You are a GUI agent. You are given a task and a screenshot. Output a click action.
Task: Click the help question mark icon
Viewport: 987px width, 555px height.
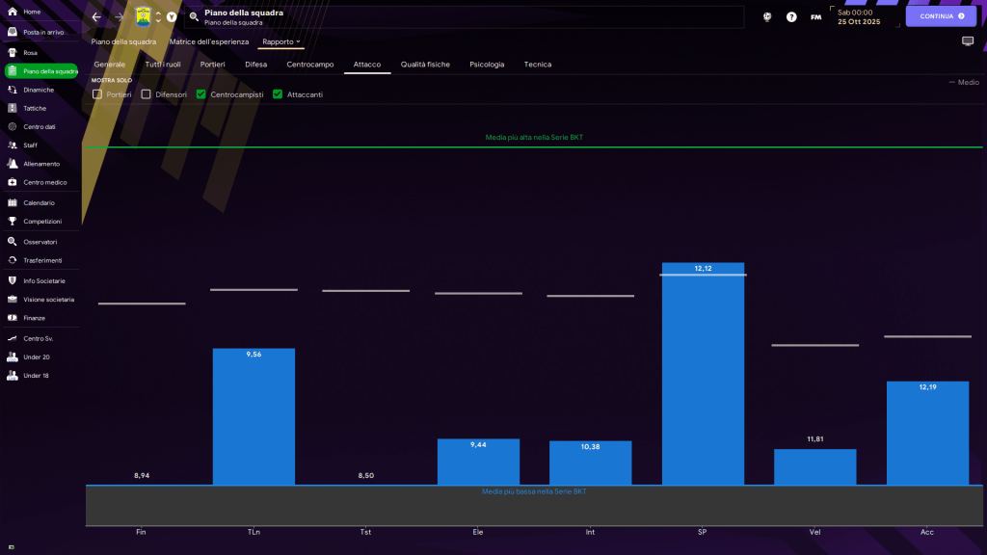click(x=791, y=17)
